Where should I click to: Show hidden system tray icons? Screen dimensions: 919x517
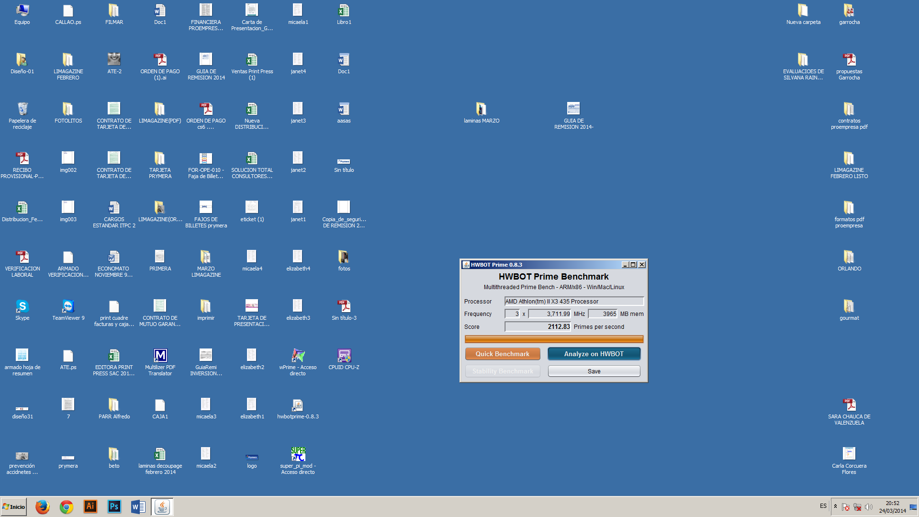tap(835, 506)
